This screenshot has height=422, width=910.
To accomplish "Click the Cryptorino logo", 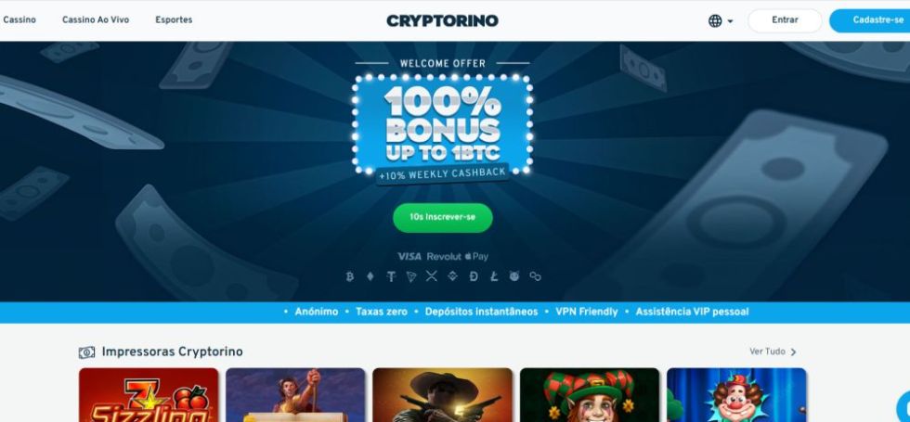I will (442, 20).
